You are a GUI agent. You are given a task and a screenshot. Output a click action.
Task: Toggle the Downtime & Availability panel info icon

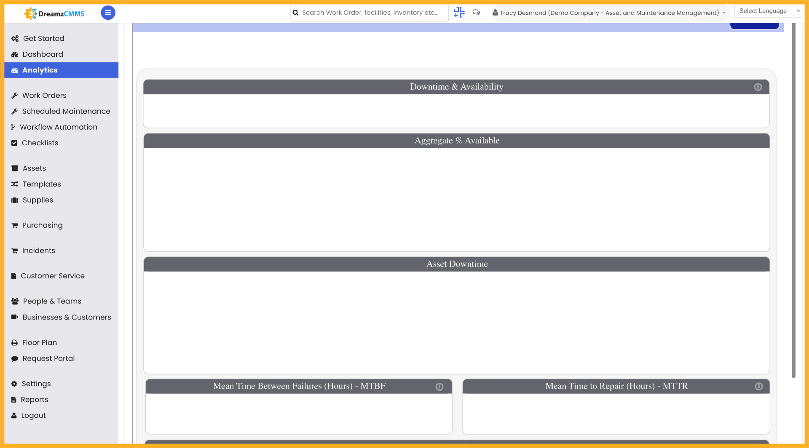758,87
